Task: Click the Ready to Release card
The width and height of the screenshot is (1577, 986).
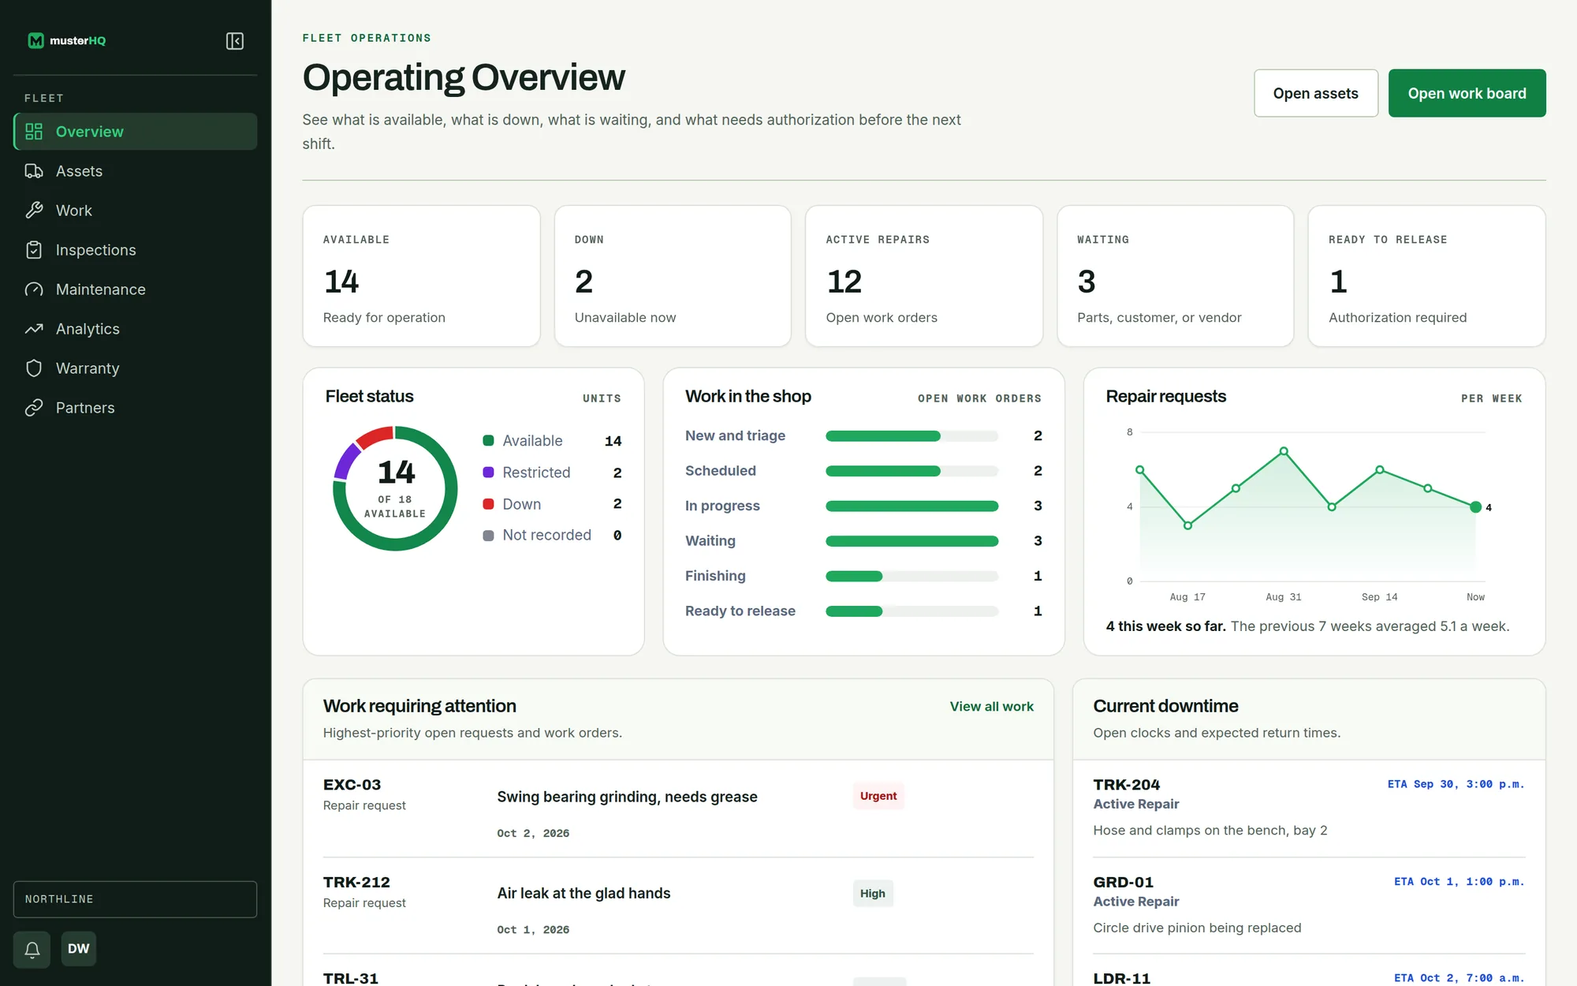Action: tap(1426, 276)
